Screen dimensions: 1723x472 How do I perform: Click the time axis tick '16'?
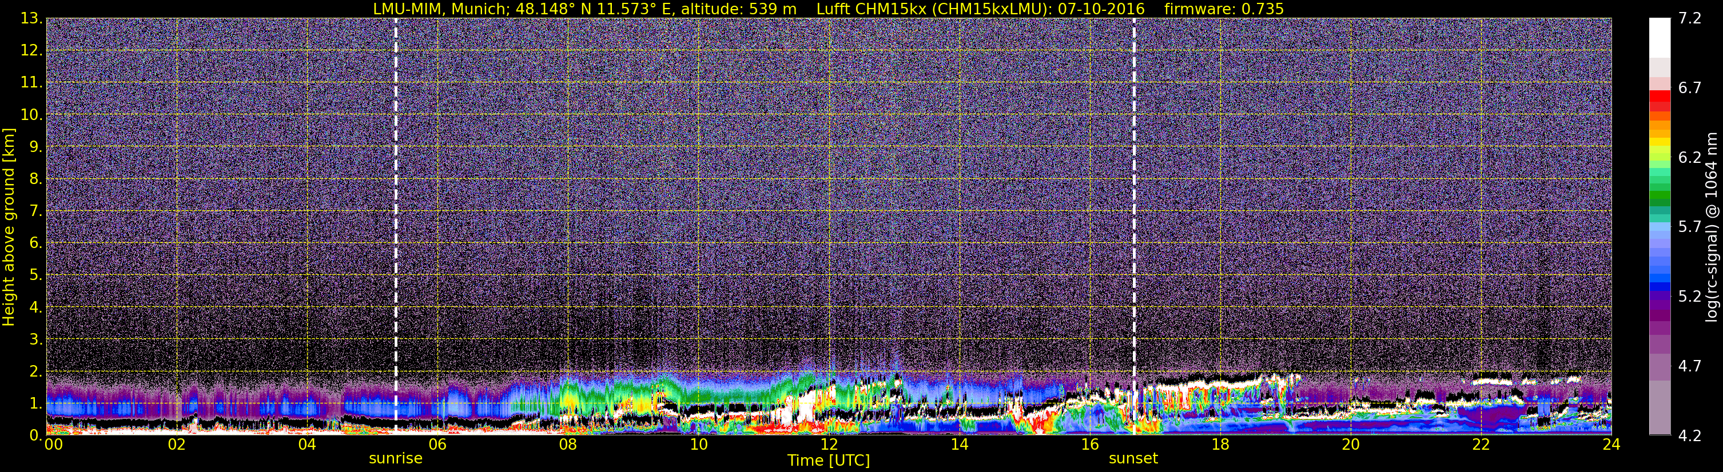(x=1089, y=445)
